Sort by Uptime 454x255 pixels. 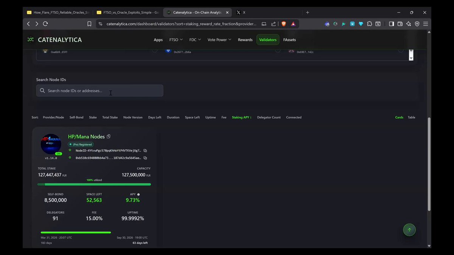click(210, 117)
